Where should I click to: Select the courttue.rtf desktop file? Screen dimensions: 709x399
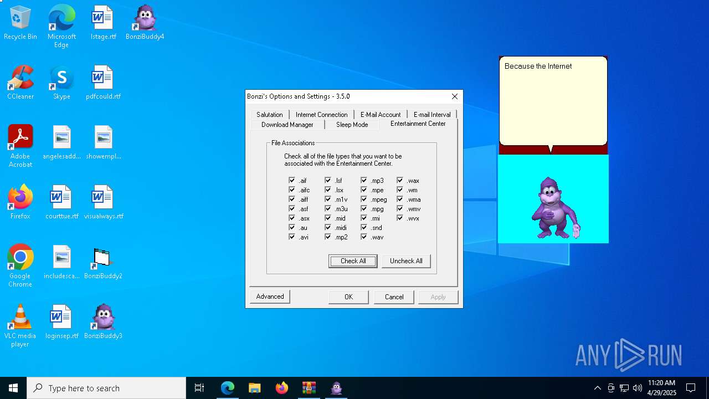61,202
